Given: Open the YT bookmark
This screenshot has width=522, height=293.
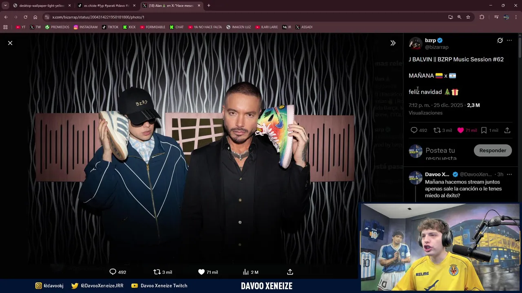Looking at the screenshot, I should (x=20, y=27).
